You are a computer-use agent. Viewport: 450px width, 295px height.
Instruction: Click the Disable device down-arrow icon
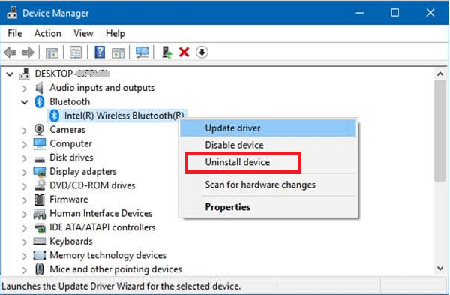pyautogui.click(x=202, y=53)
